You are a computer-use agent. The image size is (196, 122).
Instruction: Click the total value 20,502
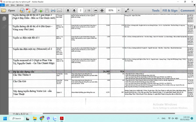point(106,72)
